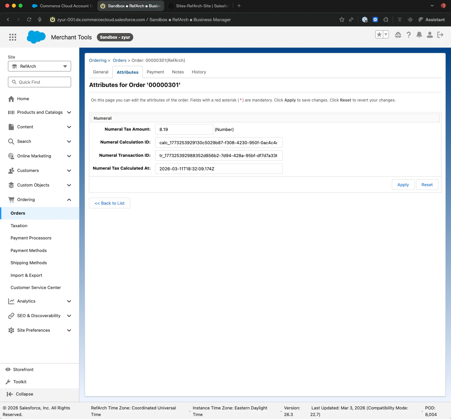Screen dimensions: 451x419
Task: Click the Content document icon
Action: (x=11, y=127)
